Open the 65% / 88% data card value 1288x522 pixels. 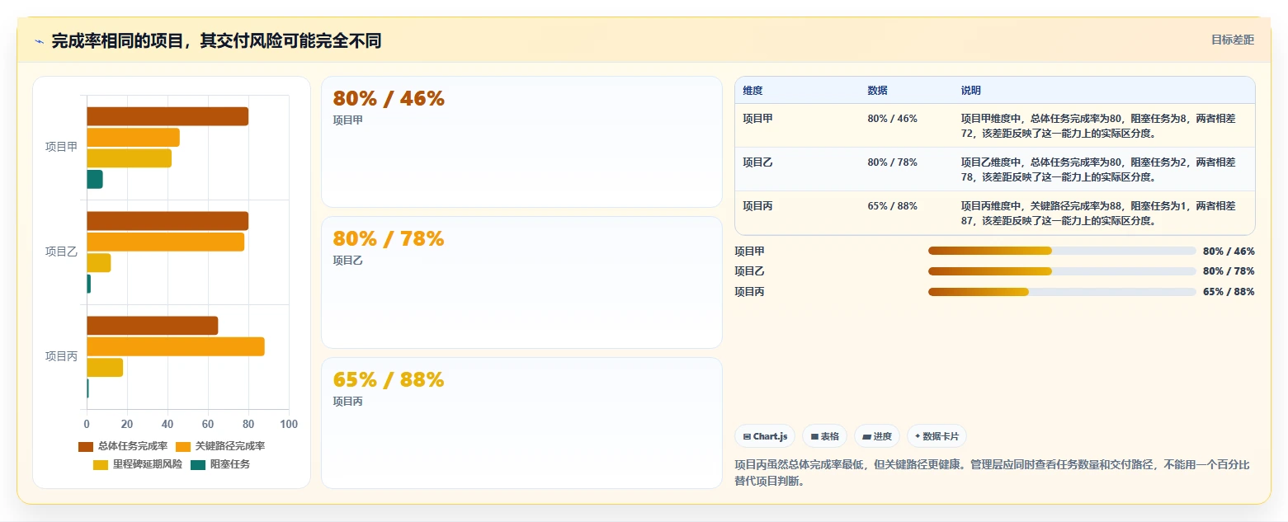(389, 380)
